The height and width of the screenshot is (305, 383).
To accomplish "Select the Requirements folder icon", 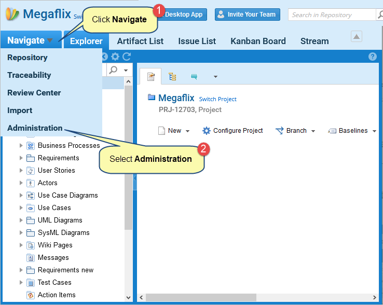I will tap(31, 158).
